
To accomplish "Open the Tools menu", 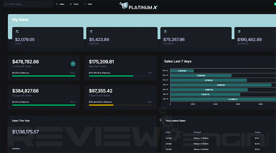I will pos(74,4).
